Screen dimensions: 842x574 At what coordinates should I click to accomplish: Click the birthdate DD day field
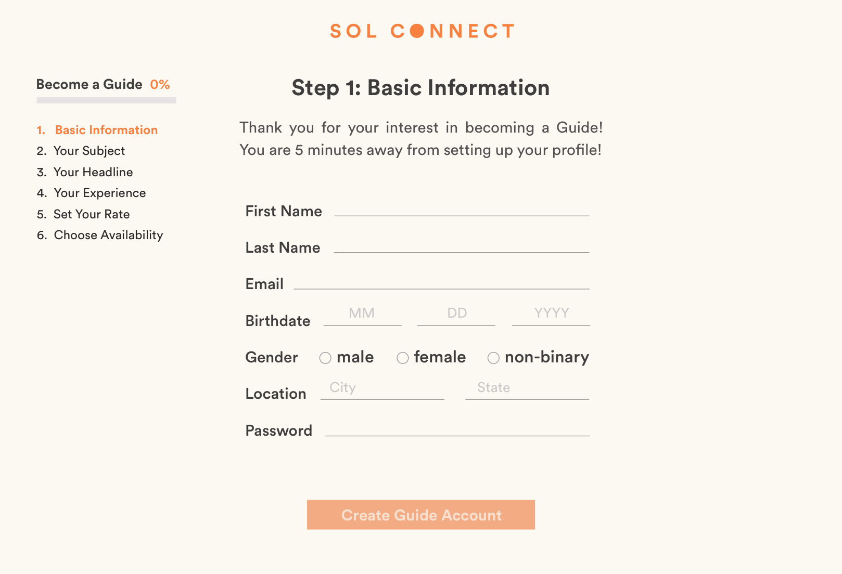456,315
